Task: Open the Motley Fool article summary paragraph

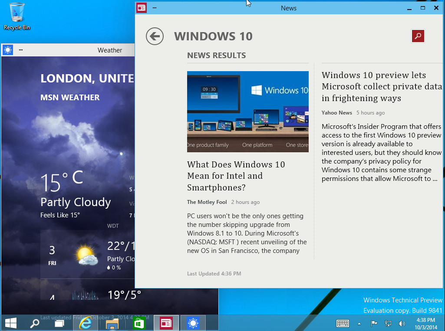Action: [x=247, y=233]
